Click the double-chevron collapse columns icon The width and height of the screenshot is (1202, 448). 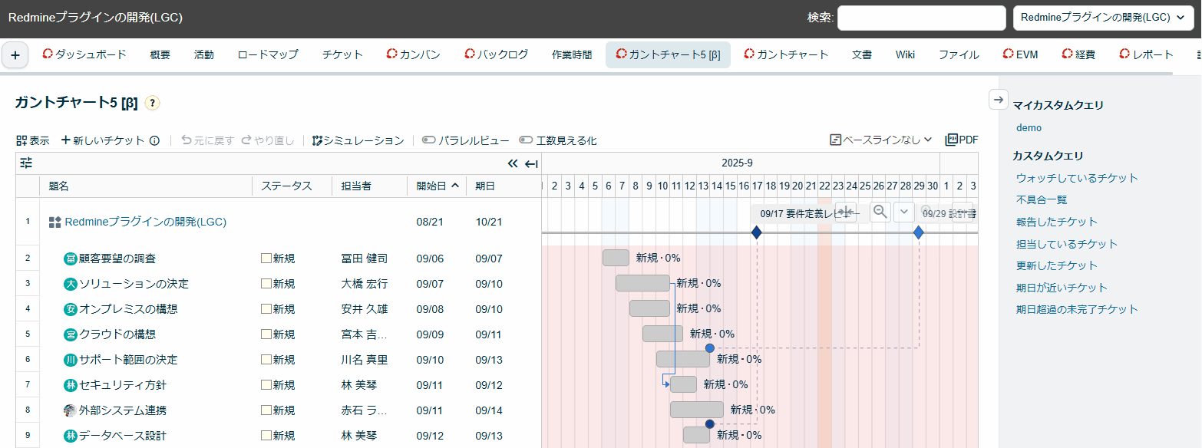pyautogui.click(x=513, y=163)
